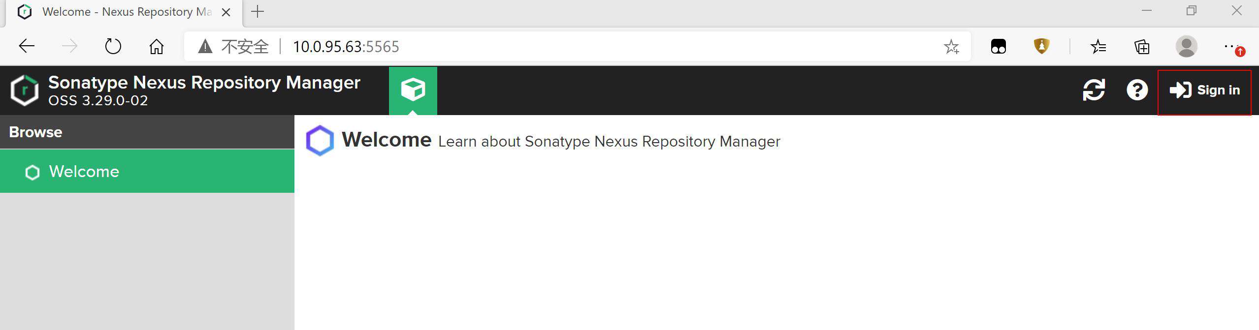The height and width of the screenshot is (330, 1259).
Task: Select the Welcome - Nexus Repository Manager tab
Action: tap(123, 12)
